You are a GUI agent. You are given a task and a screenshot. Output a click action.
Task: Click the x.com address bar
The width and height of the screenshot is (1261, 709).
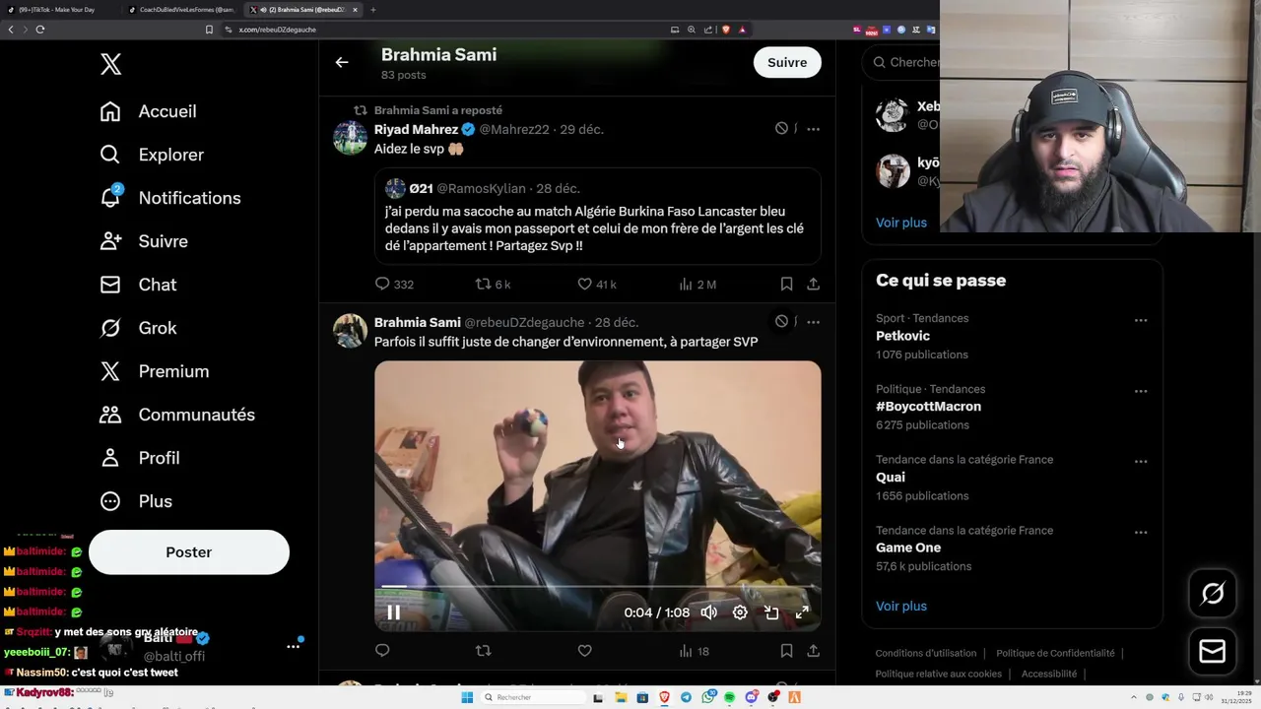point(443,30)
